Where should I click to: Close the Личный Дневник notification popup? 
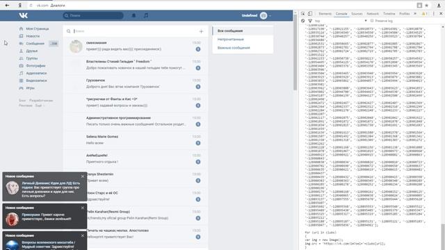click(x=83, y=176)
